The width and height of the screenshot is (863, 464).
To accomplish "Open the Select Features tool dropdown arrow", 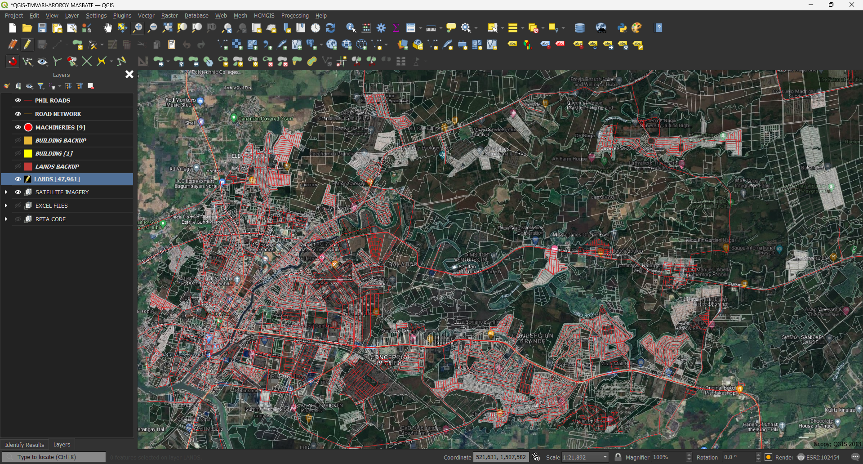I will tap(503, 28).
